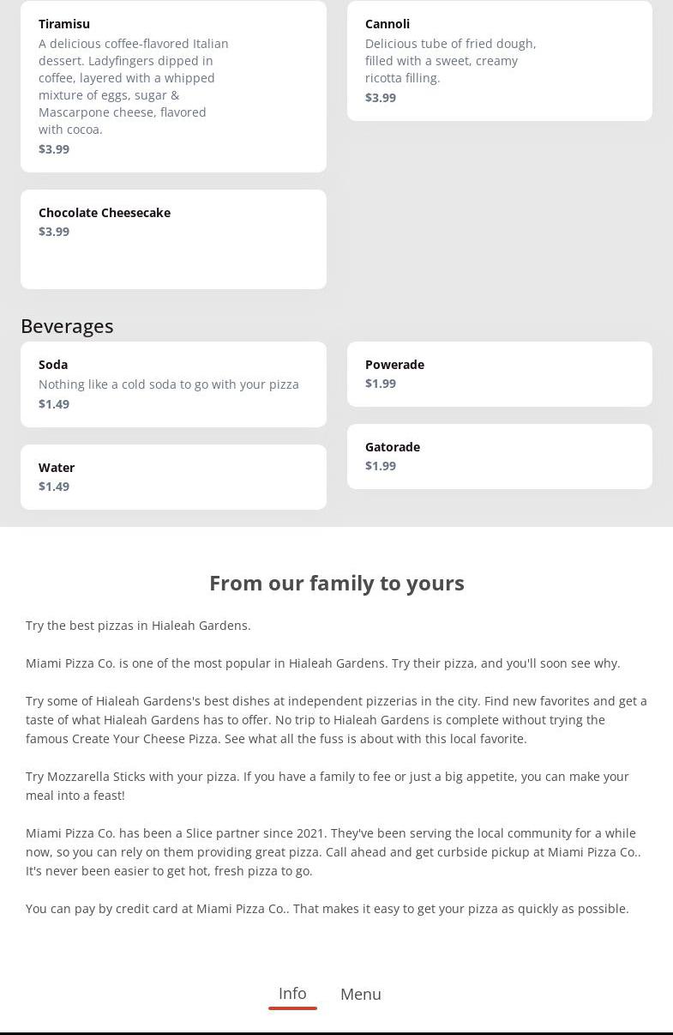Image resolution: width=673 pixels, height=1035 pixels.
Task: Click the "Try Mozzarella Sticks" paragraph
Action: pos(327,785)
